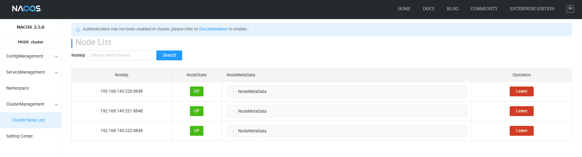
Task: Select Cluster Node List in sidebar
Action: [28, 120]
